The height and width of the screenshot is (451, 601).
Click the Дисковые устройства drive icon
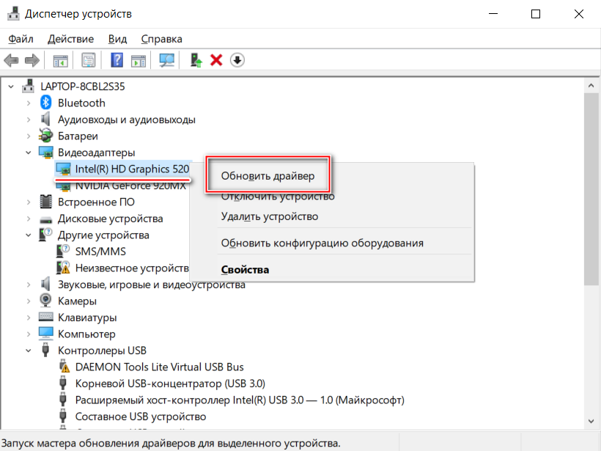(46, 220)
